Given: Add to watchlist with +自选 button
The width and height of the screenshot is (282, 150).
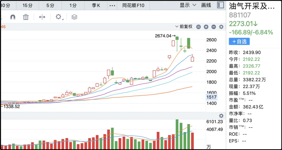Looking at the screenshot, I should 239,41.
